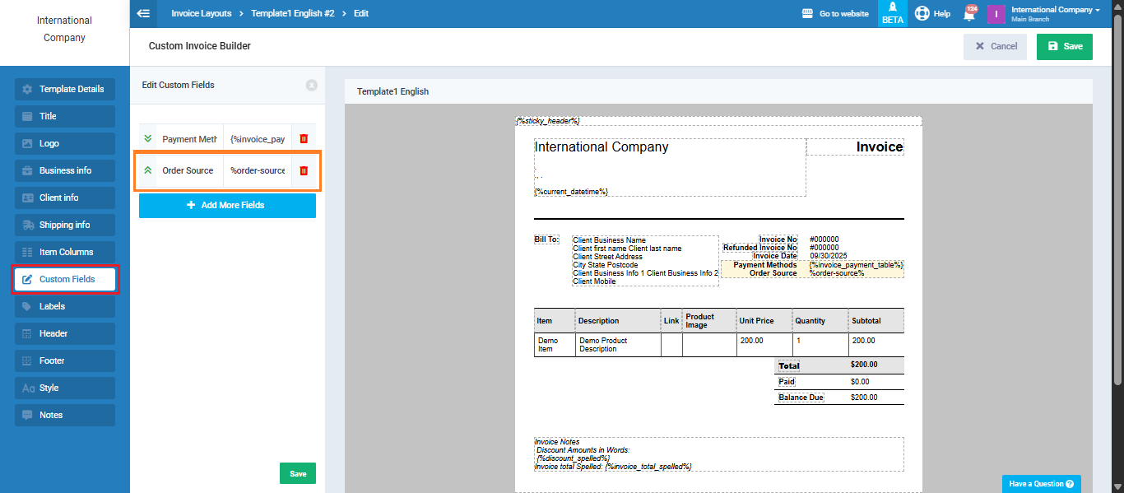Open Help from the top bar
The height and width of the screenshot is (493, 1124).
coord(932,14)
